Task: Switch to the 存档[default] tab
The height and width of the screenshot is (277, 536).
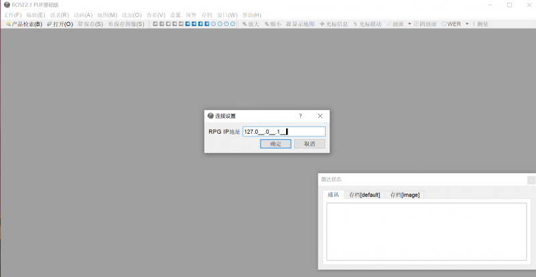Action: click(x=364, y=195)
